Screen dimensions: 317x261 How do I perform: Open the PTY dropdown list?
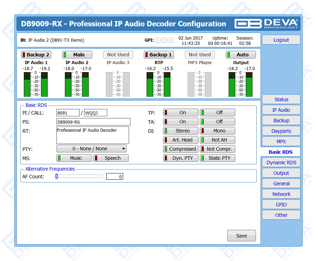91,149
